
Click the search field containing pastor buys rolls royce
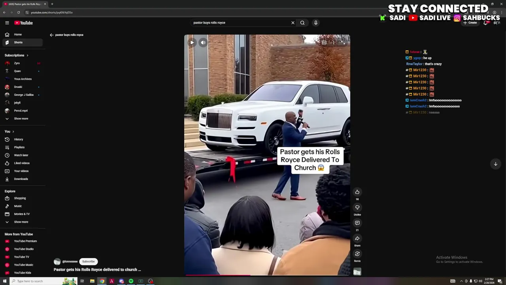(x=240, y=23)
